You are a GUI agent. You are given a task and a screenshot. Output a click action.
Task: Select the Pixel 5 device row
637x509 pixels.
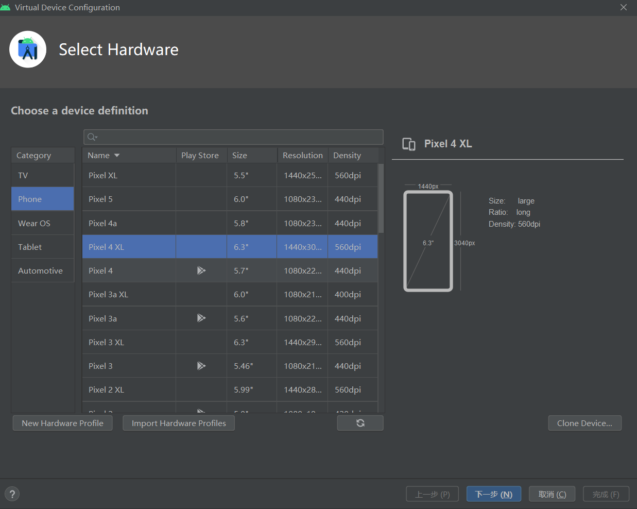(x=230, y=199)
